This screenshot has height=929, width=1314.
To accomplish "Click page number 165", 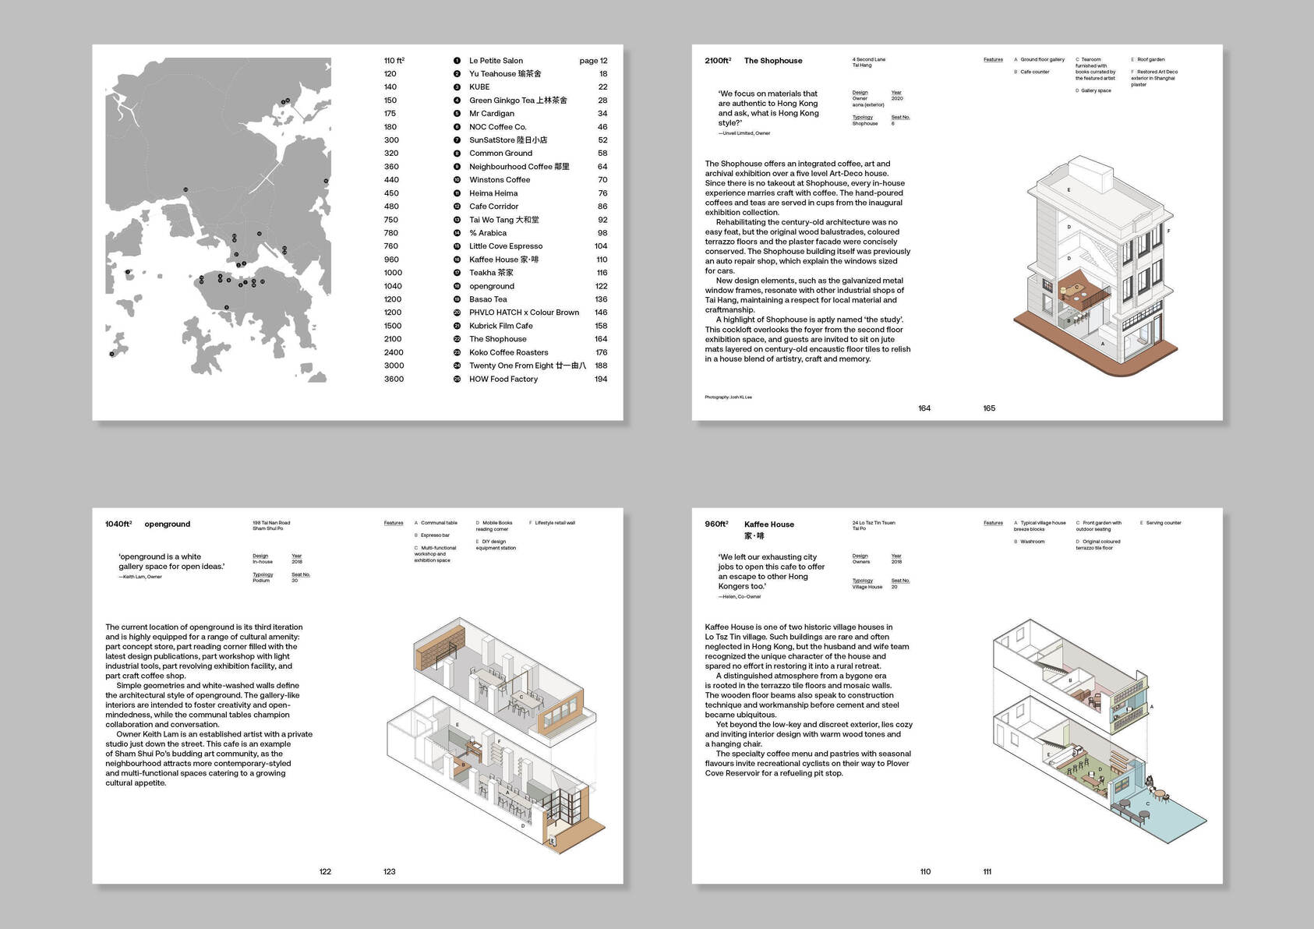I will 989,408.
